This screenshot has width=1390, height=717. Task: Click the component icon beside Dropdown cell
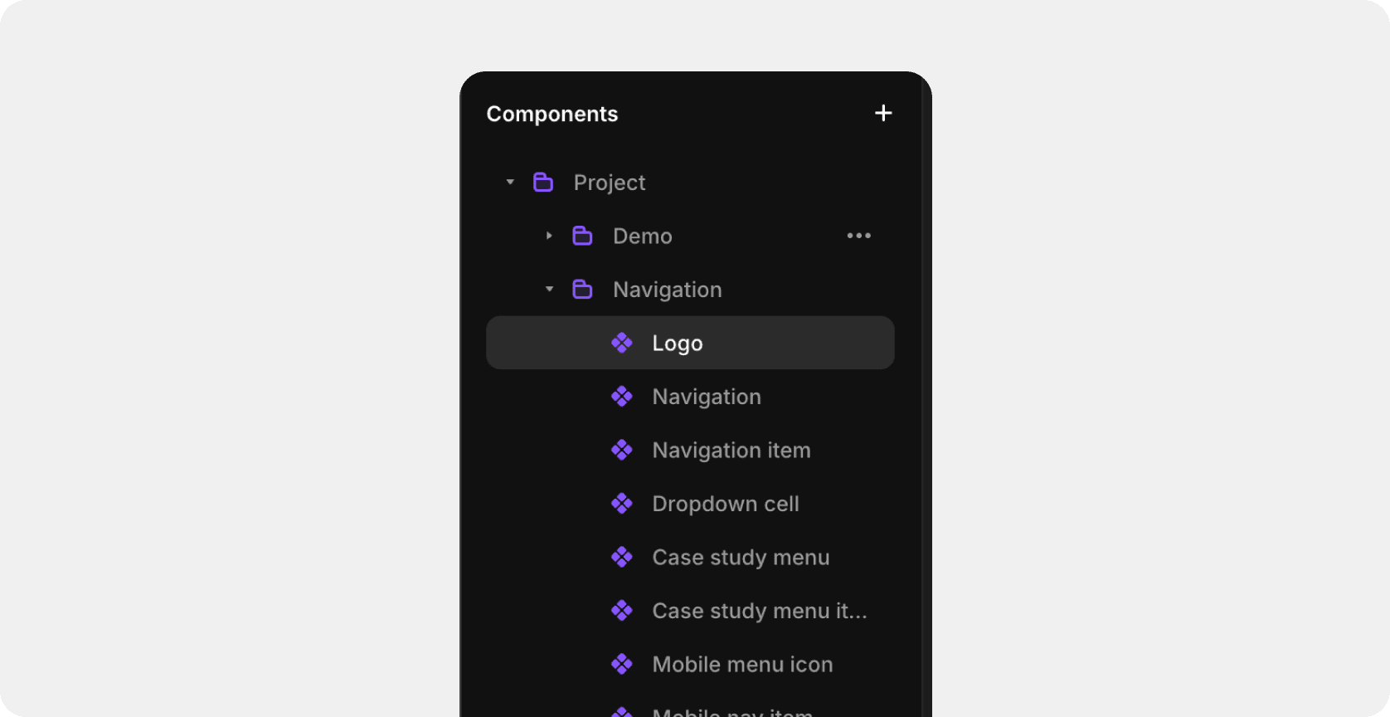click(x=622, y=503)
